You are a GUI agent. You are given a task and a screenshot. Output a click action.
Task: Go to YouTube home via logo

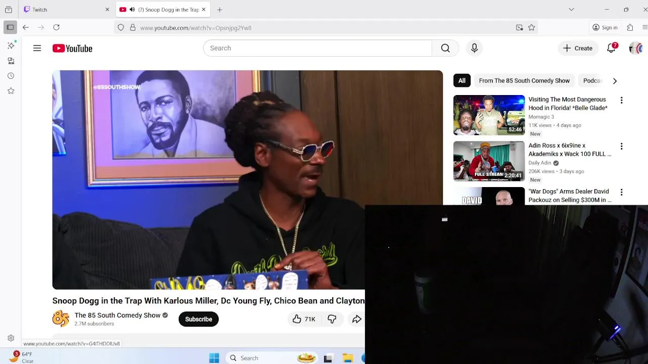click(x=72, y=49)
